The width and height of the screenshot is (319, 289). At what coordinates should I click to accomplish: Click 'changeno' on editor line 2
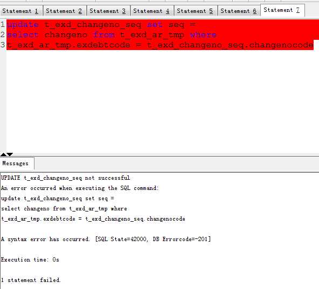(x=66, y=35)
